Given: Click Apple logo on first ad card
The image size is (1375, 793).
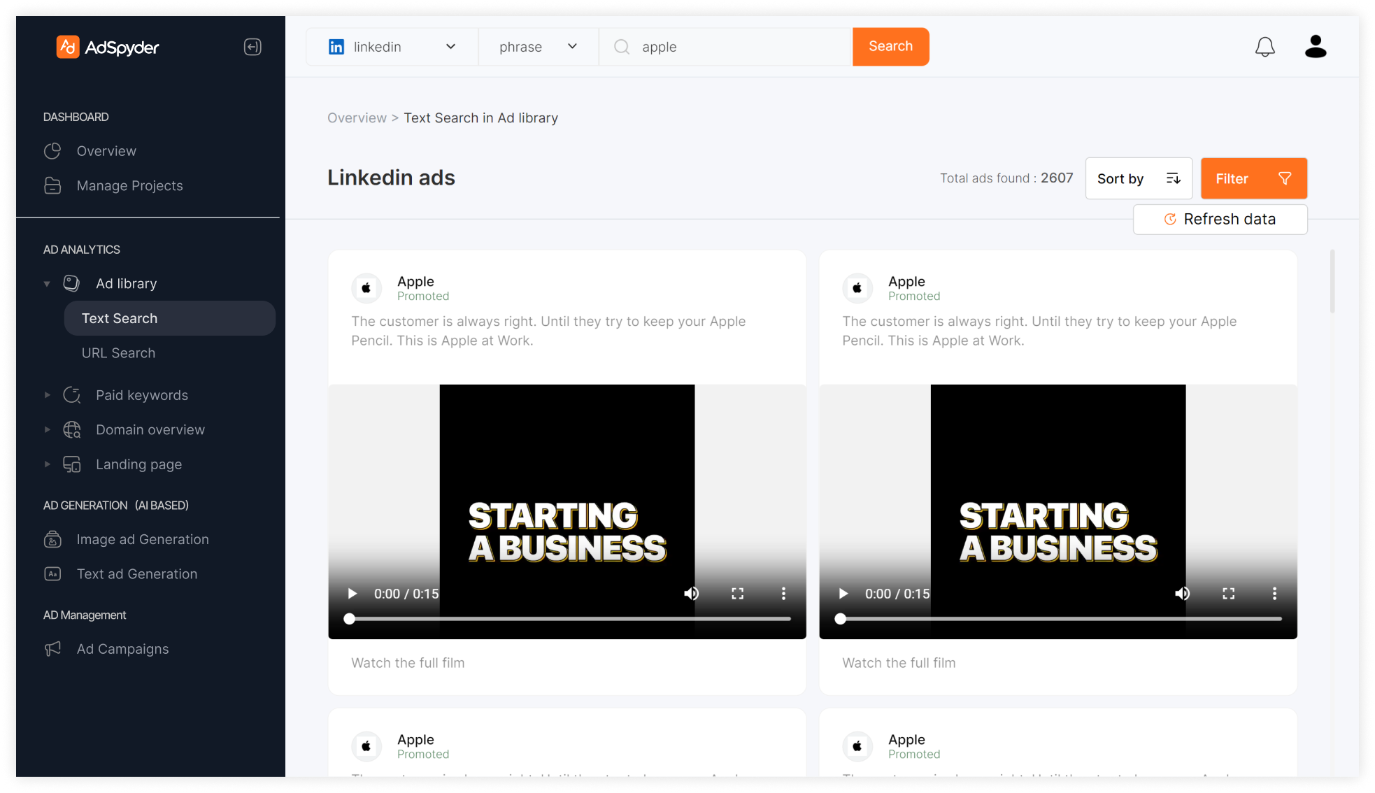Looking at the screenshot, I should (366, 288).
